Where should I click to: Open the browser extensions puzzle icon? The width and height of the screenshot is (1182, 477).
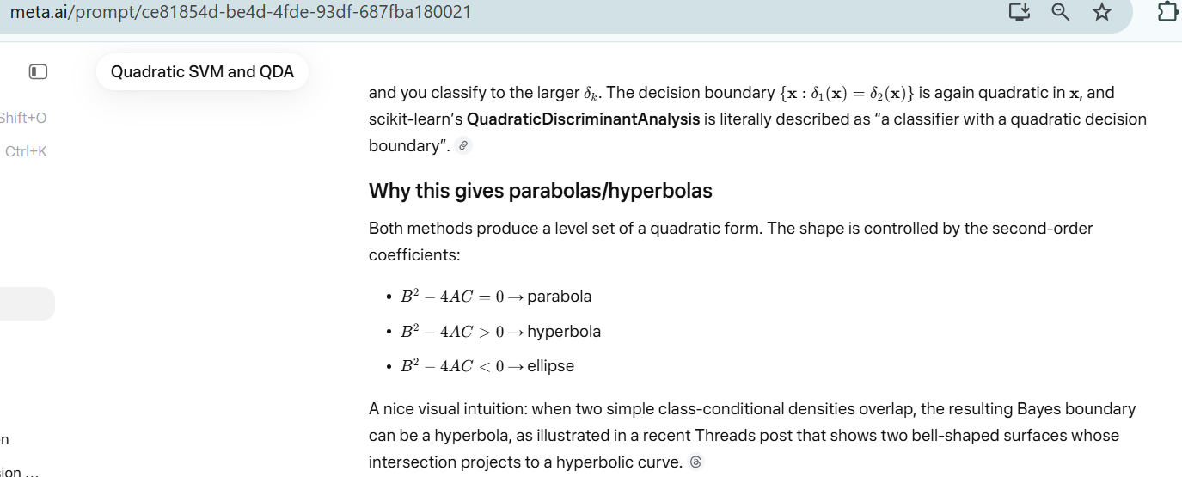[x=1167, y=12]
